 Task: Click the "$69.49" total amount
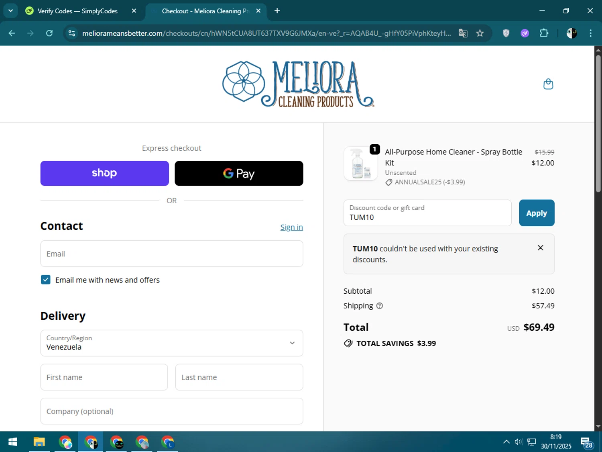pos(539,327)
